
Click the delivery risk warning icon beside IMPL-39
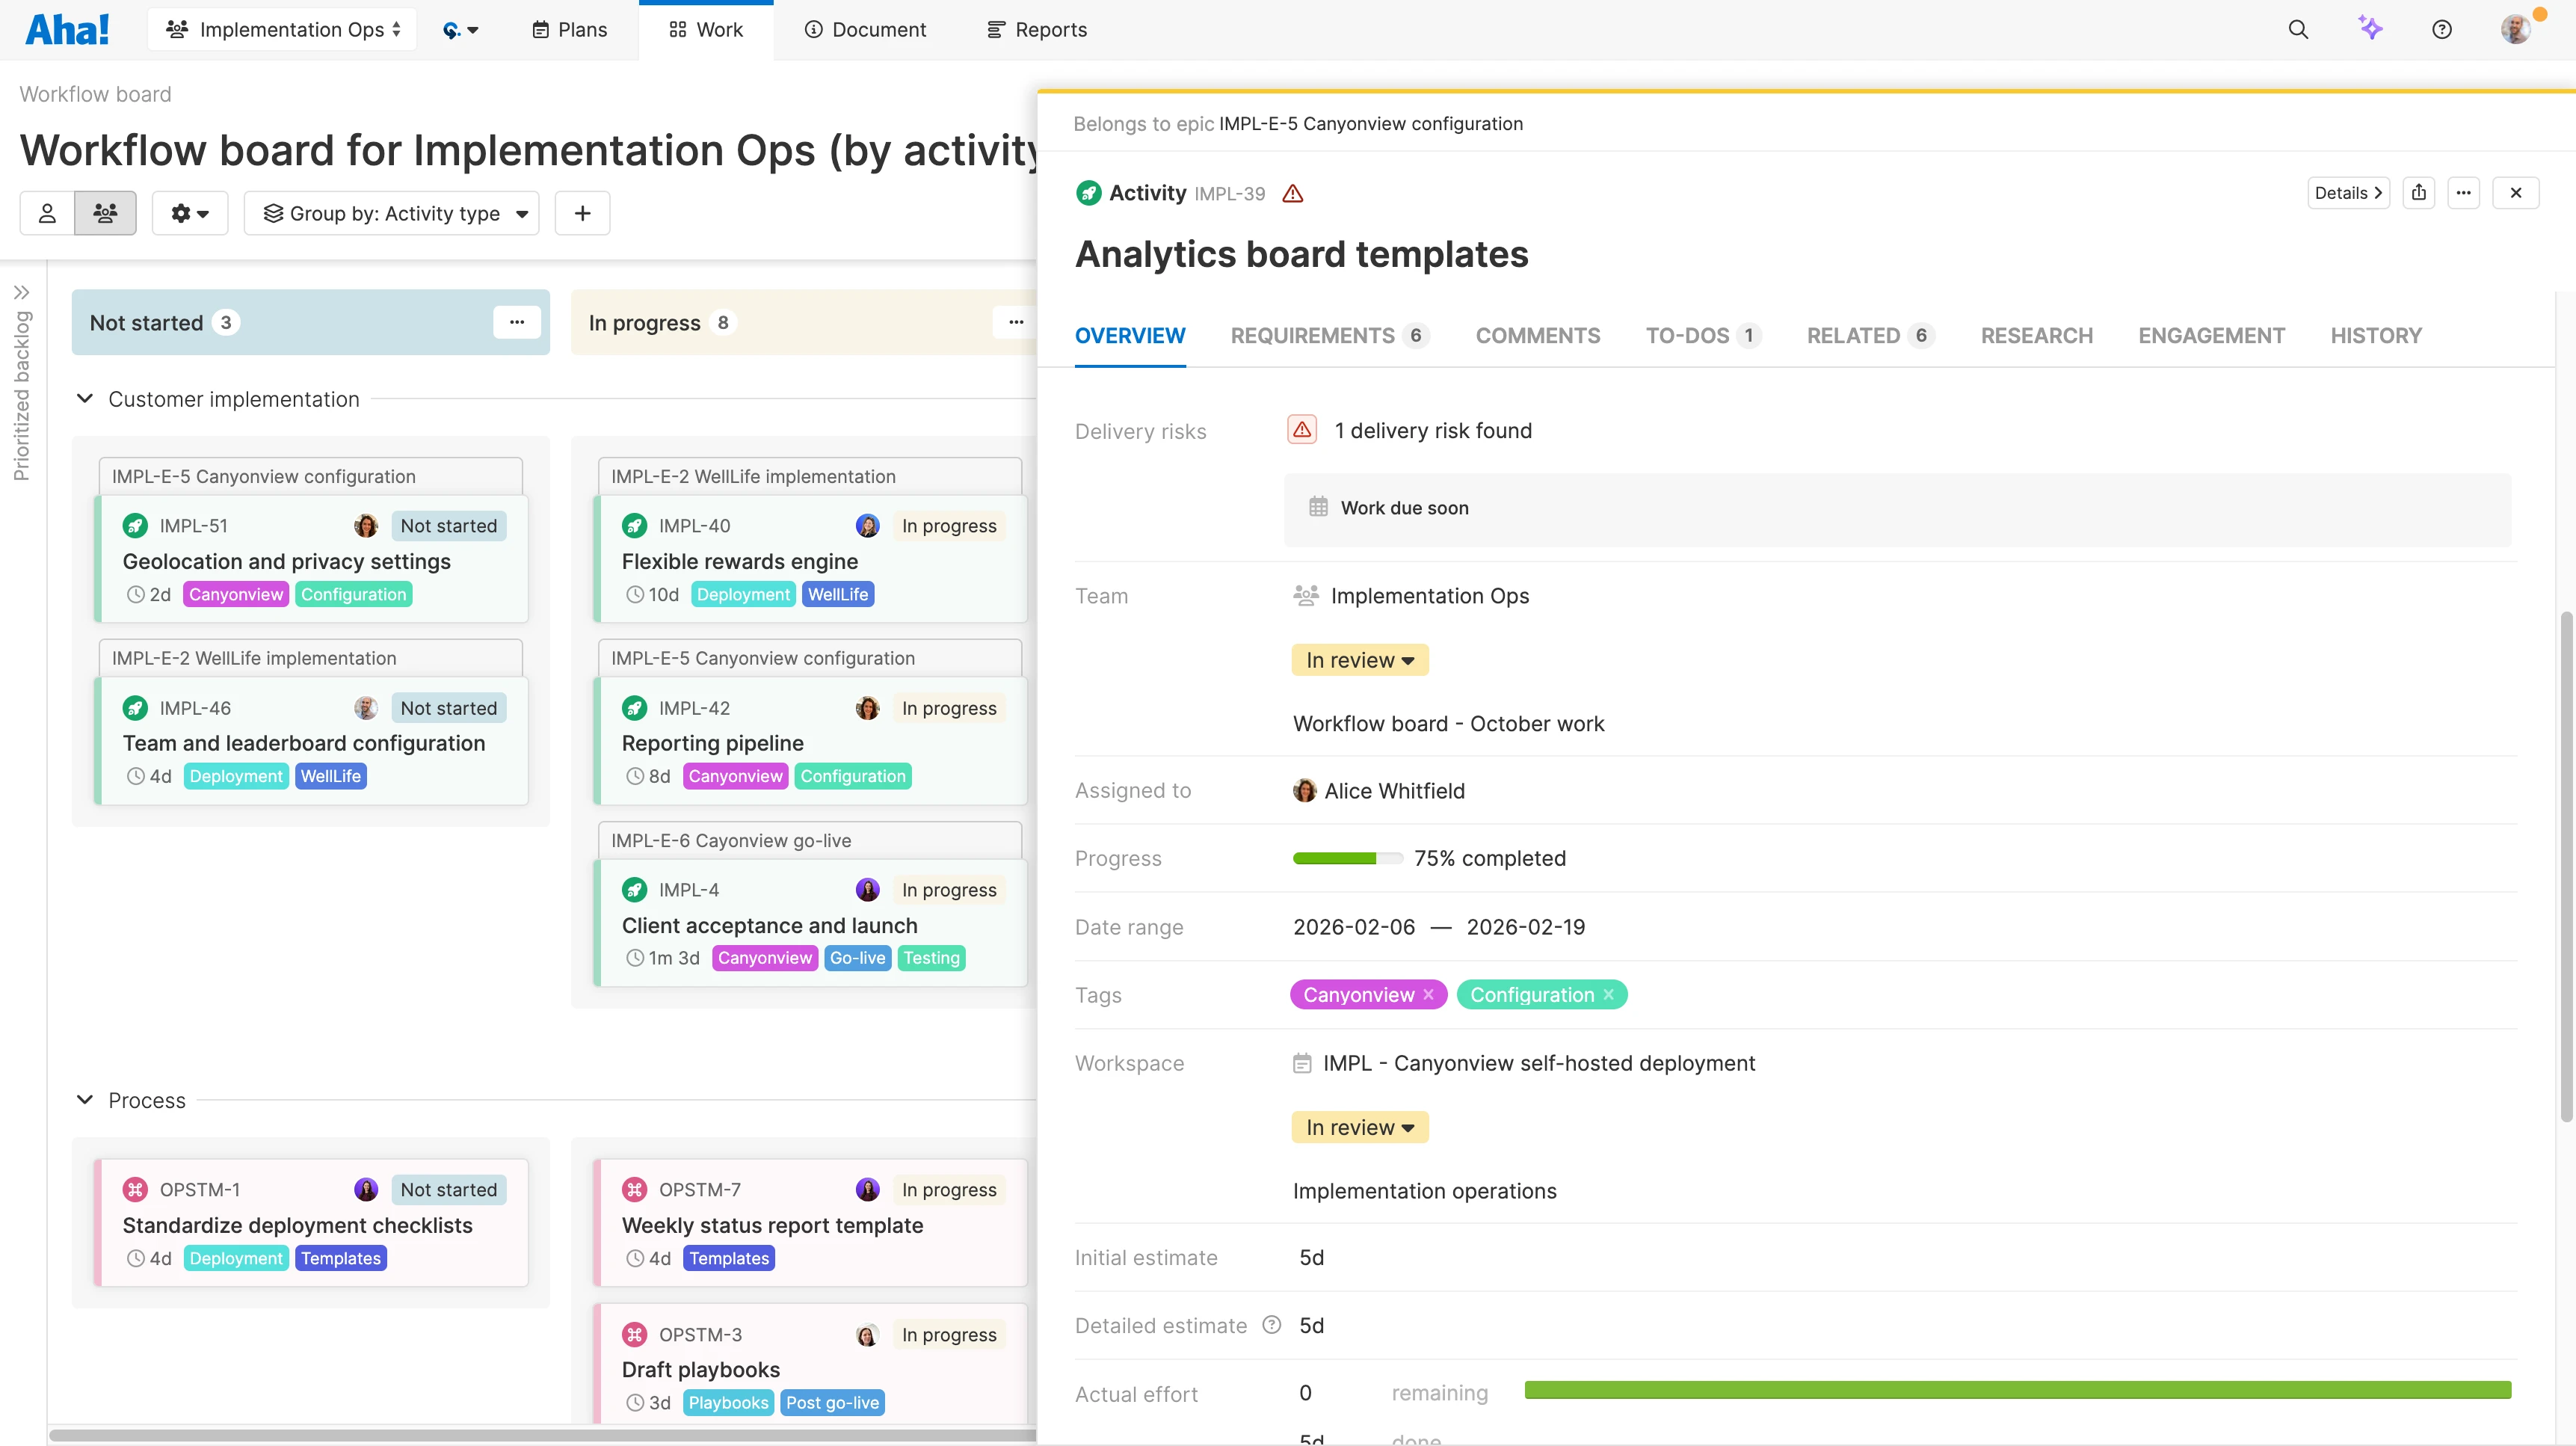click(1293, 194)
